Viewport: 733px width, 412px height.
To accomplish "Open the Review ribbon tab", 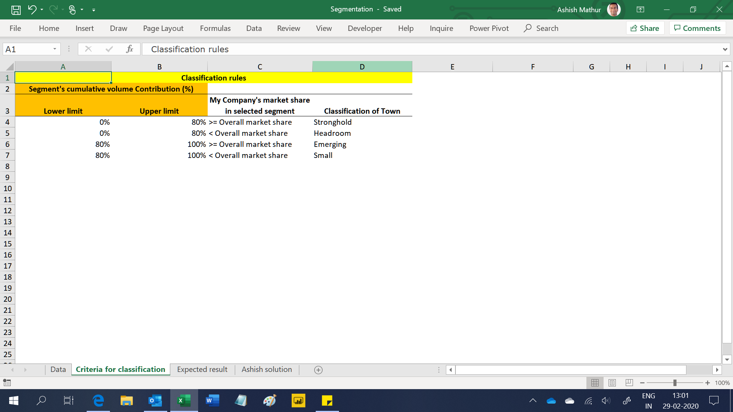I will click(288, 28).
